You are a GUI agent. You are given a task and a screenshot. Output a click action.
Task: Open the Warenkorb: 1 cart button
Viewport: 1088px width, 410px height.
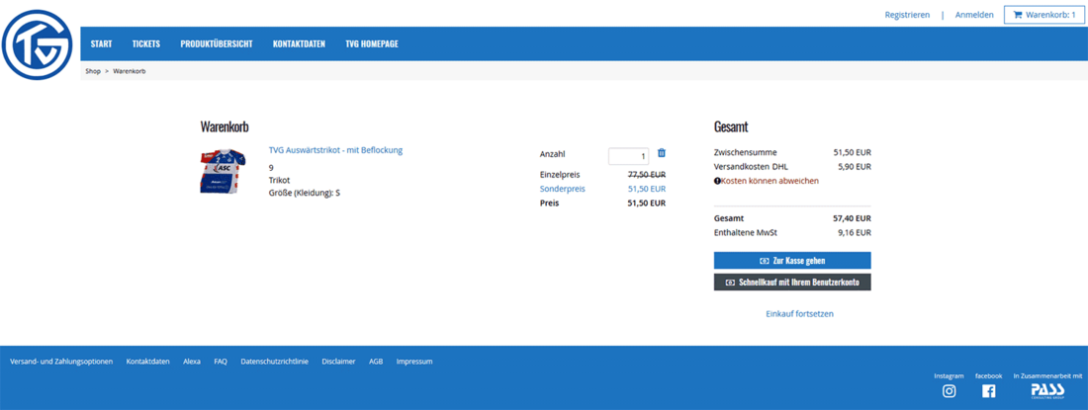(x=1043, y=15)
